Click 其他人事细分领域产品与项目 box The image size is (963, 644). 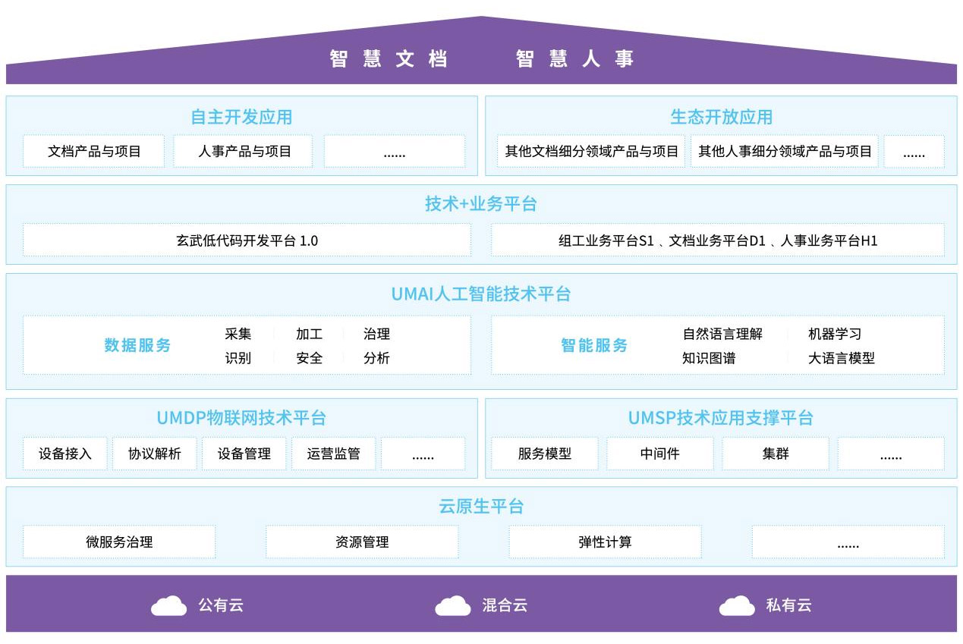coord(785,151)
